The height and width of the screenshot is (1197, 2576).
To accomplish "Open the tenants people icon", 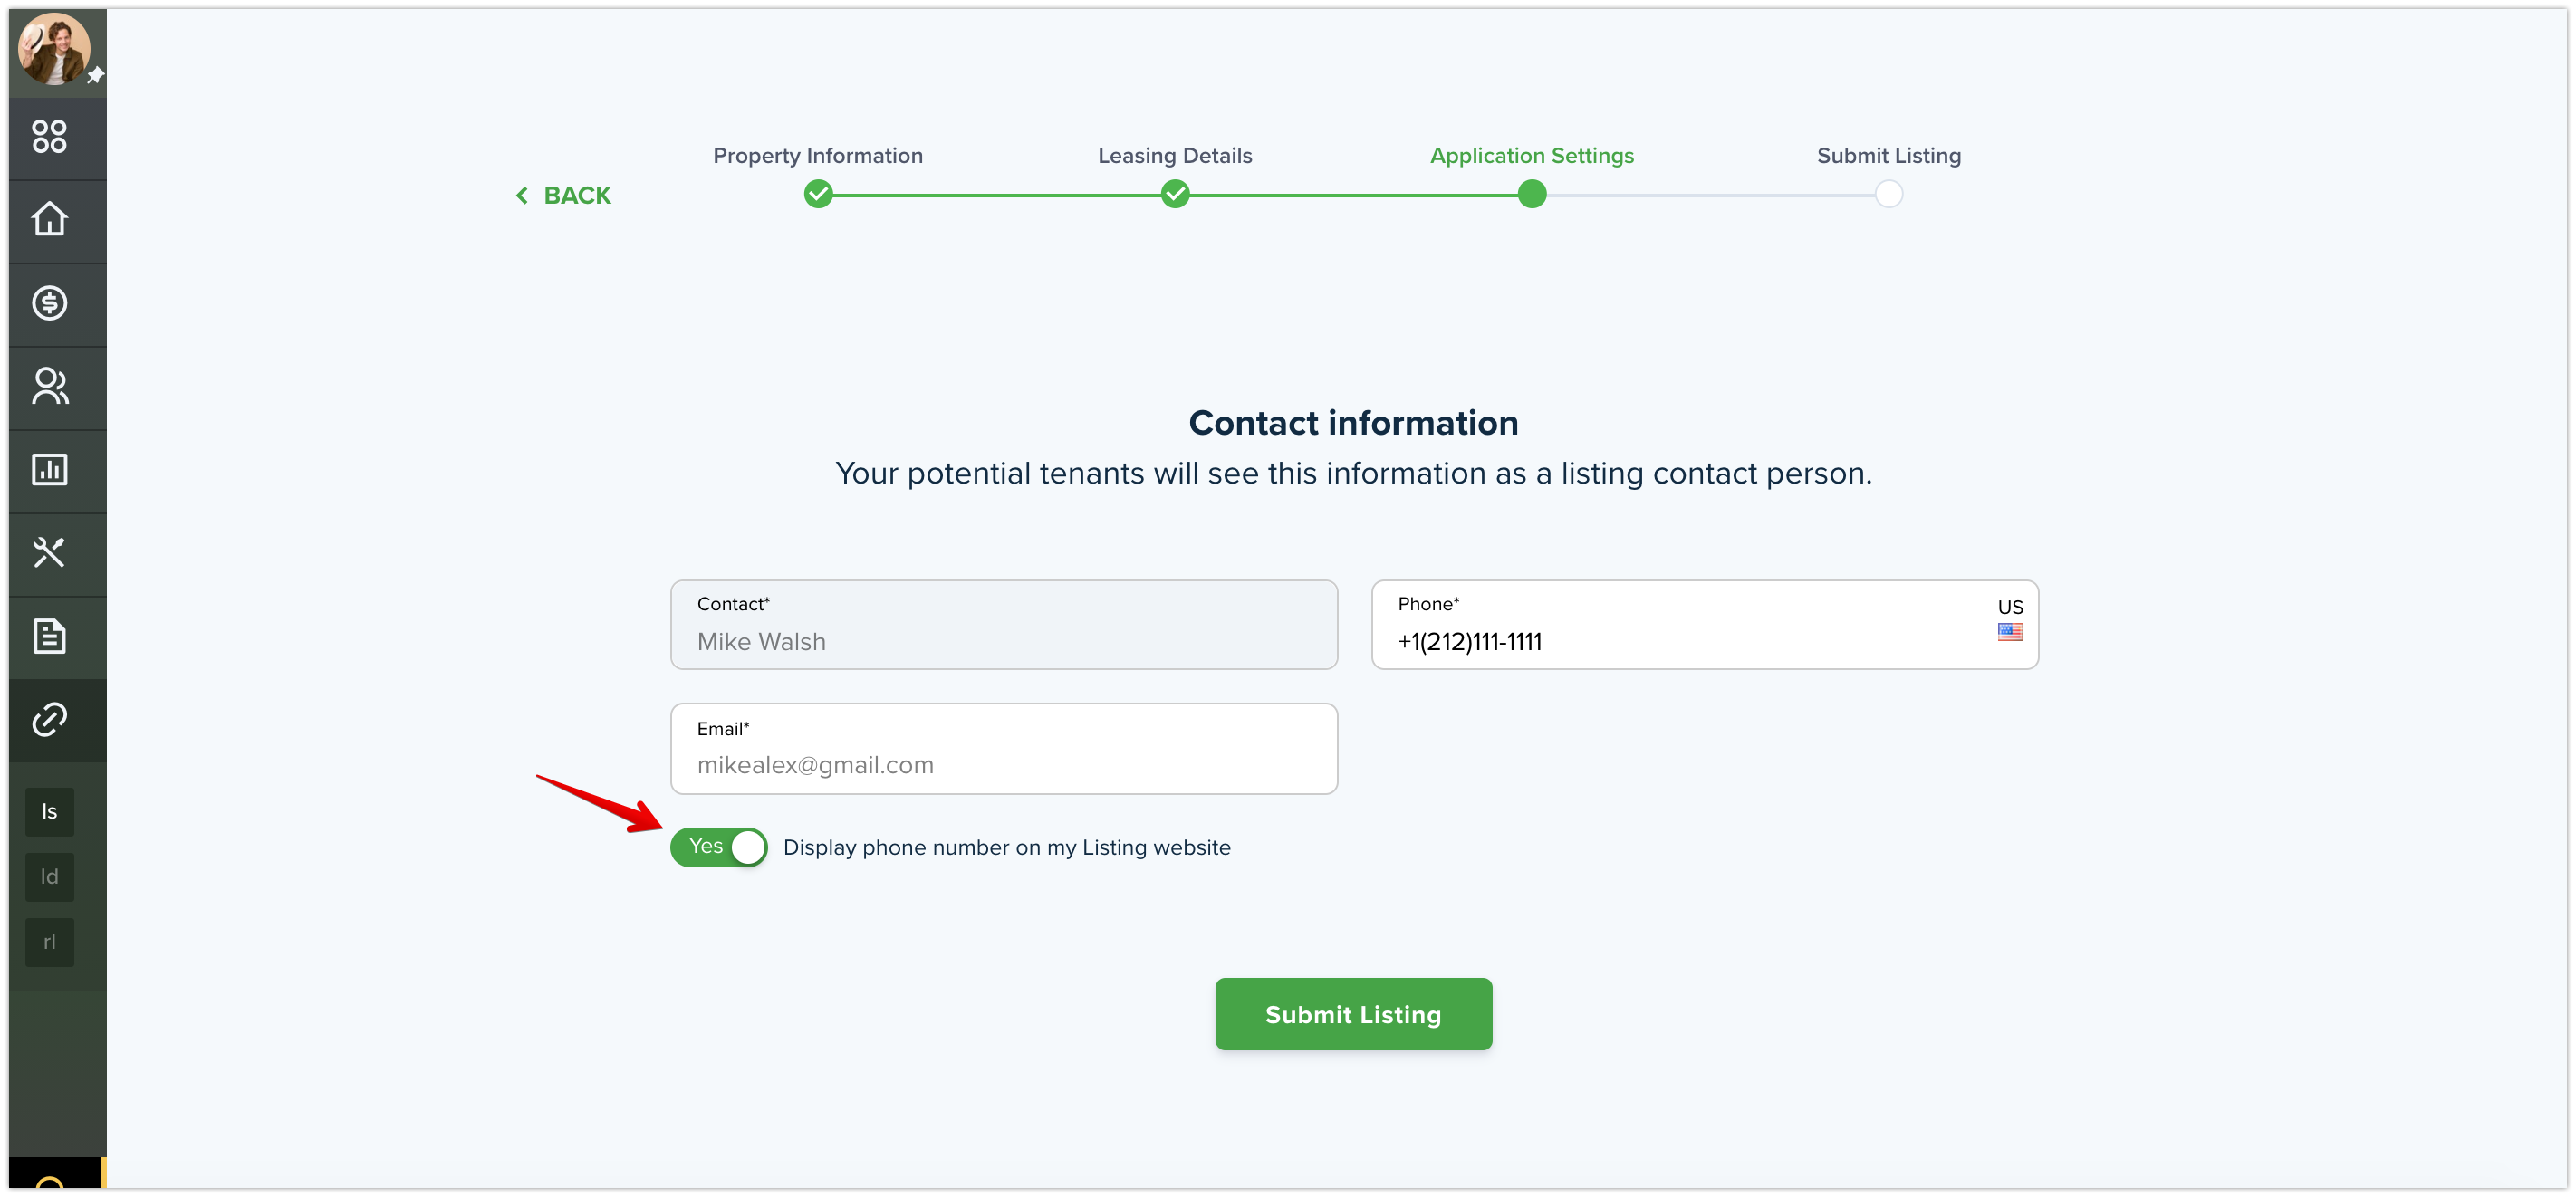I will [x=49, y=386].
